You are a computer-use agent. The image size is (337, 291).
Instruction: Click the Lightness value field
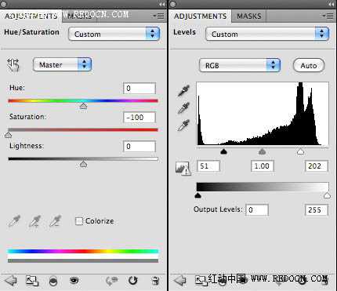click(140, 146)
